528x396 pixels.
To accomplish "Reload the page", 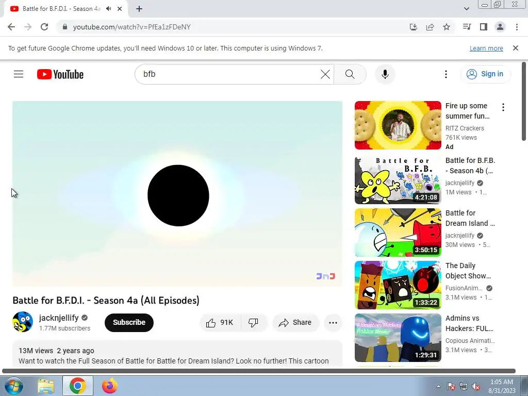I will coord(44,27).
